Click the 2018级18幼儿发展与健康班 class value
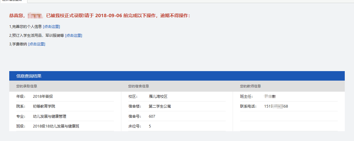This screenshot has height=141, width=354. [x=56, y=126]
